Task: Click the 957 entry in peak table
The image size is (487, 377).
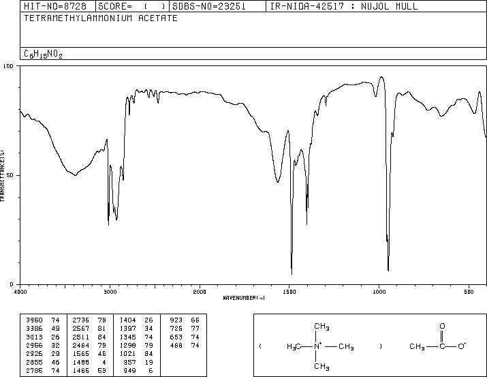Action: [x=130, y=363]
